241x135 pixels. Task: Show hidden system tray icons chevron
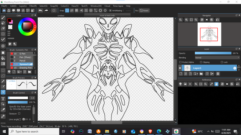pyautogui.click(x=208, y=131)
